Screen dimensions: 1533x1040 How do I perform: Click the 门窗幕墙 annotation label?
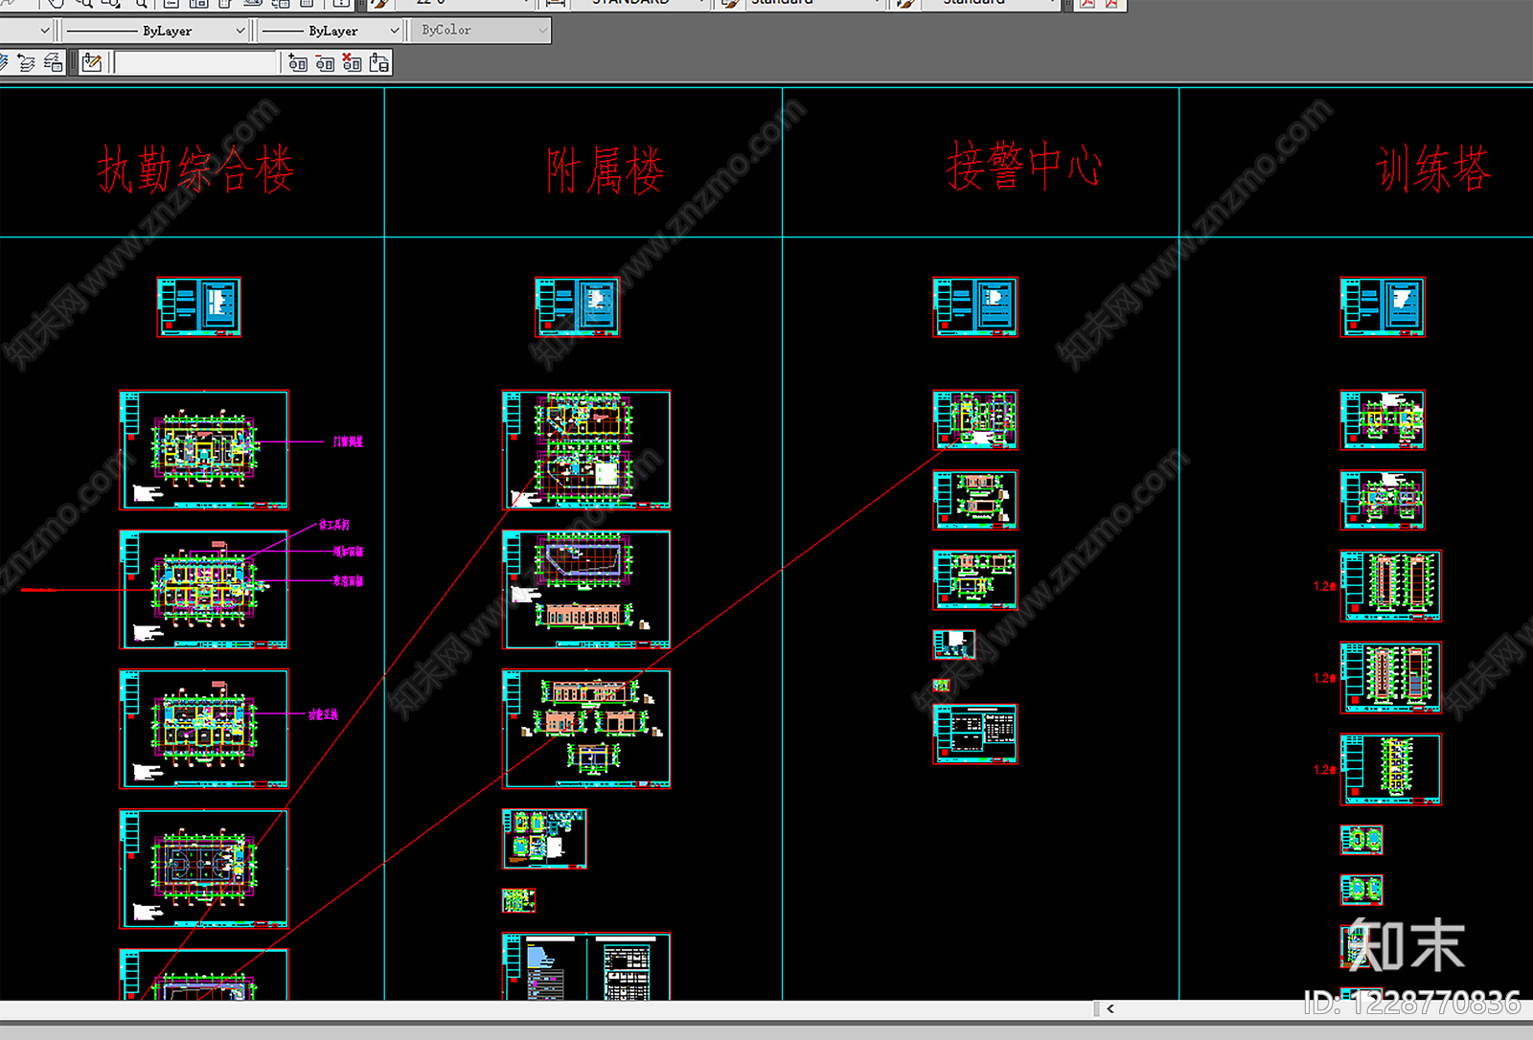click(x=348, y=441)
